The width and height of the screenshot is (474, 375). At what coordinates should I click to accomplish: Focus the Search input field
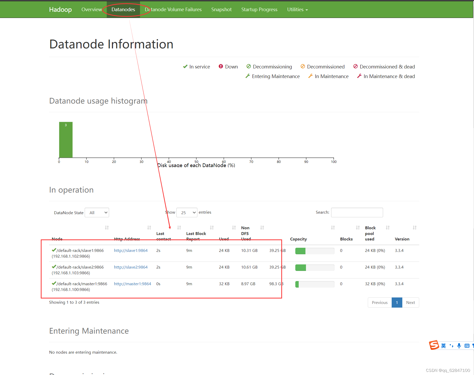click(x=357, y=212)
